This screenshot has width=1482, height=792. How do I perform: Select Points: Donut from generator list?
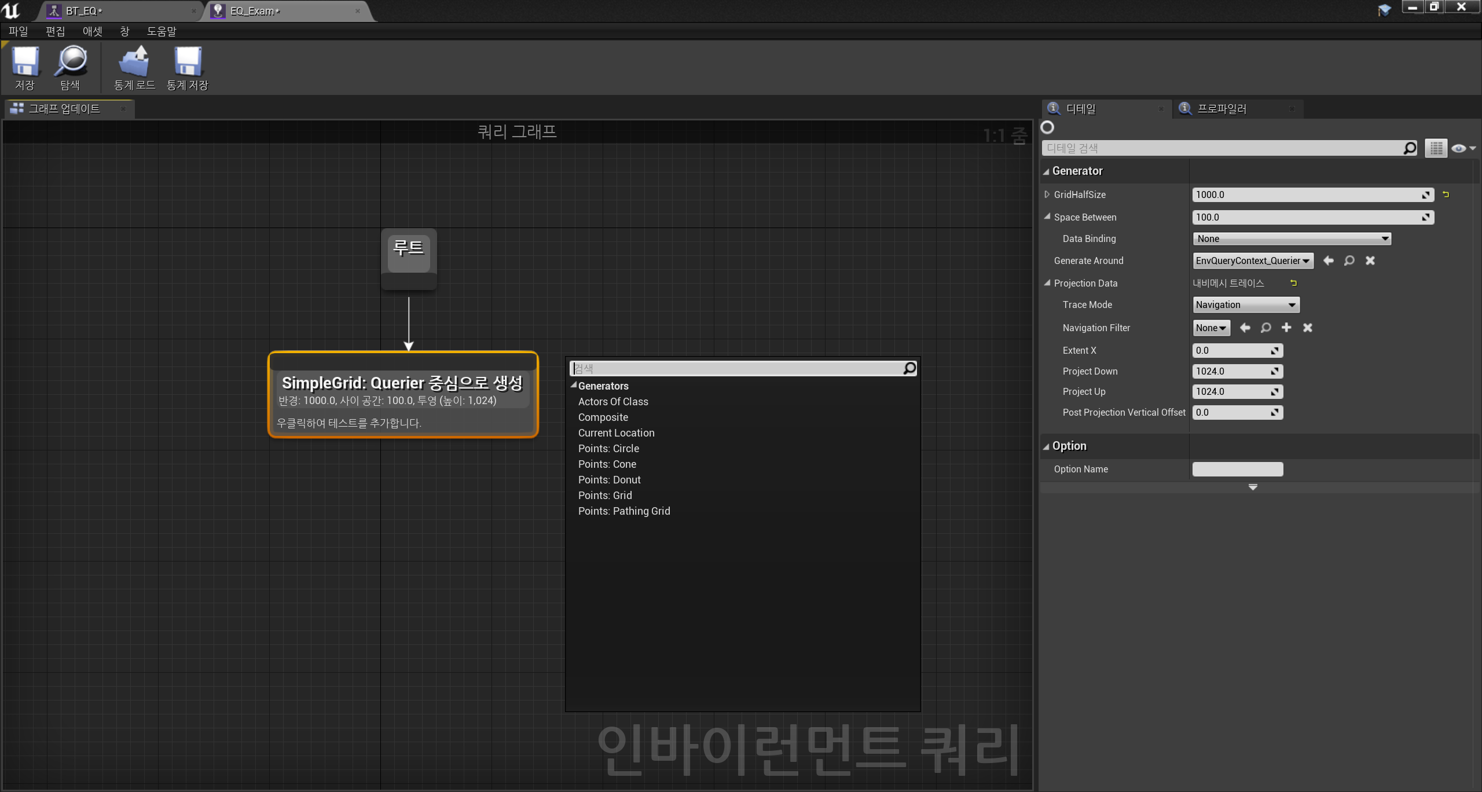tap(609, 479)
